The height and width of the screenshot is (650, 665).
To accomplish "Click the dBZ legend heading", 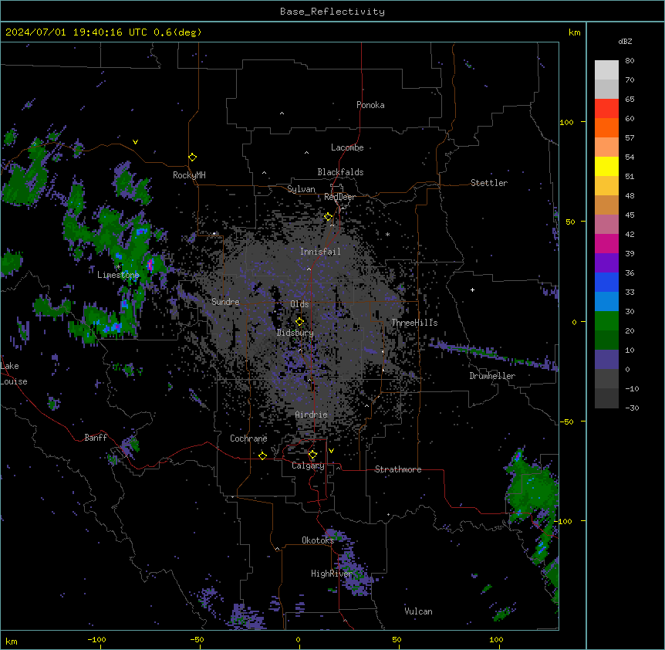I will (625, 41).
